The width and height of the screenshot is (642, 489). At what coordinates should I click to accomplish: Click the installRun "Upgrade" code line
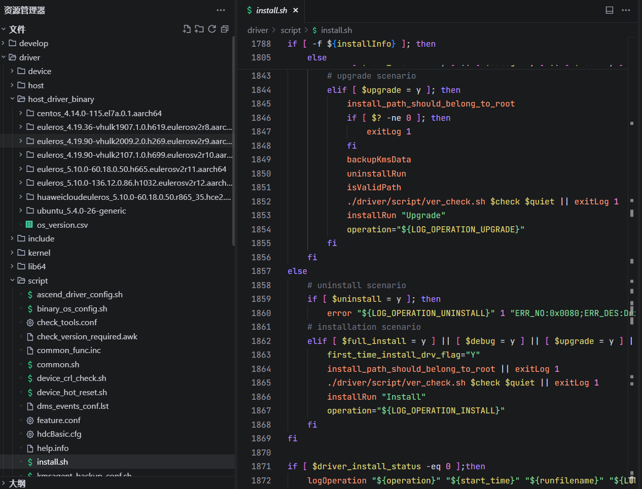pyautogui.click(x=396, y=216)
